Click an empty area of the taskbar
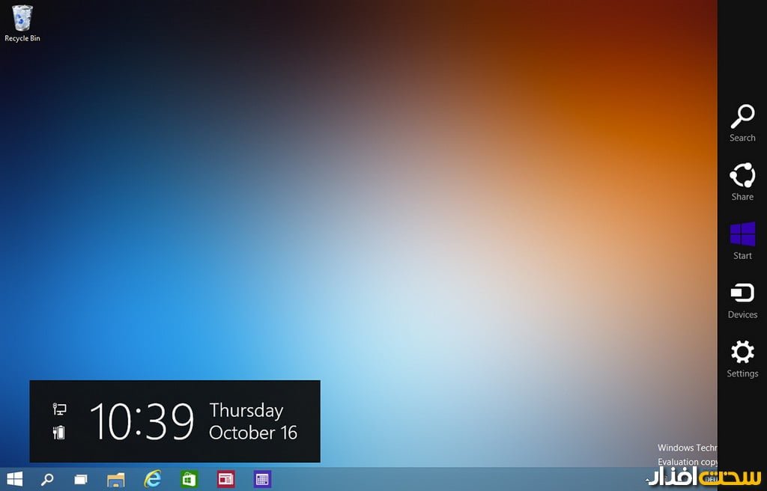This screenshot has width=767, height=491. [x=449, y=479]
